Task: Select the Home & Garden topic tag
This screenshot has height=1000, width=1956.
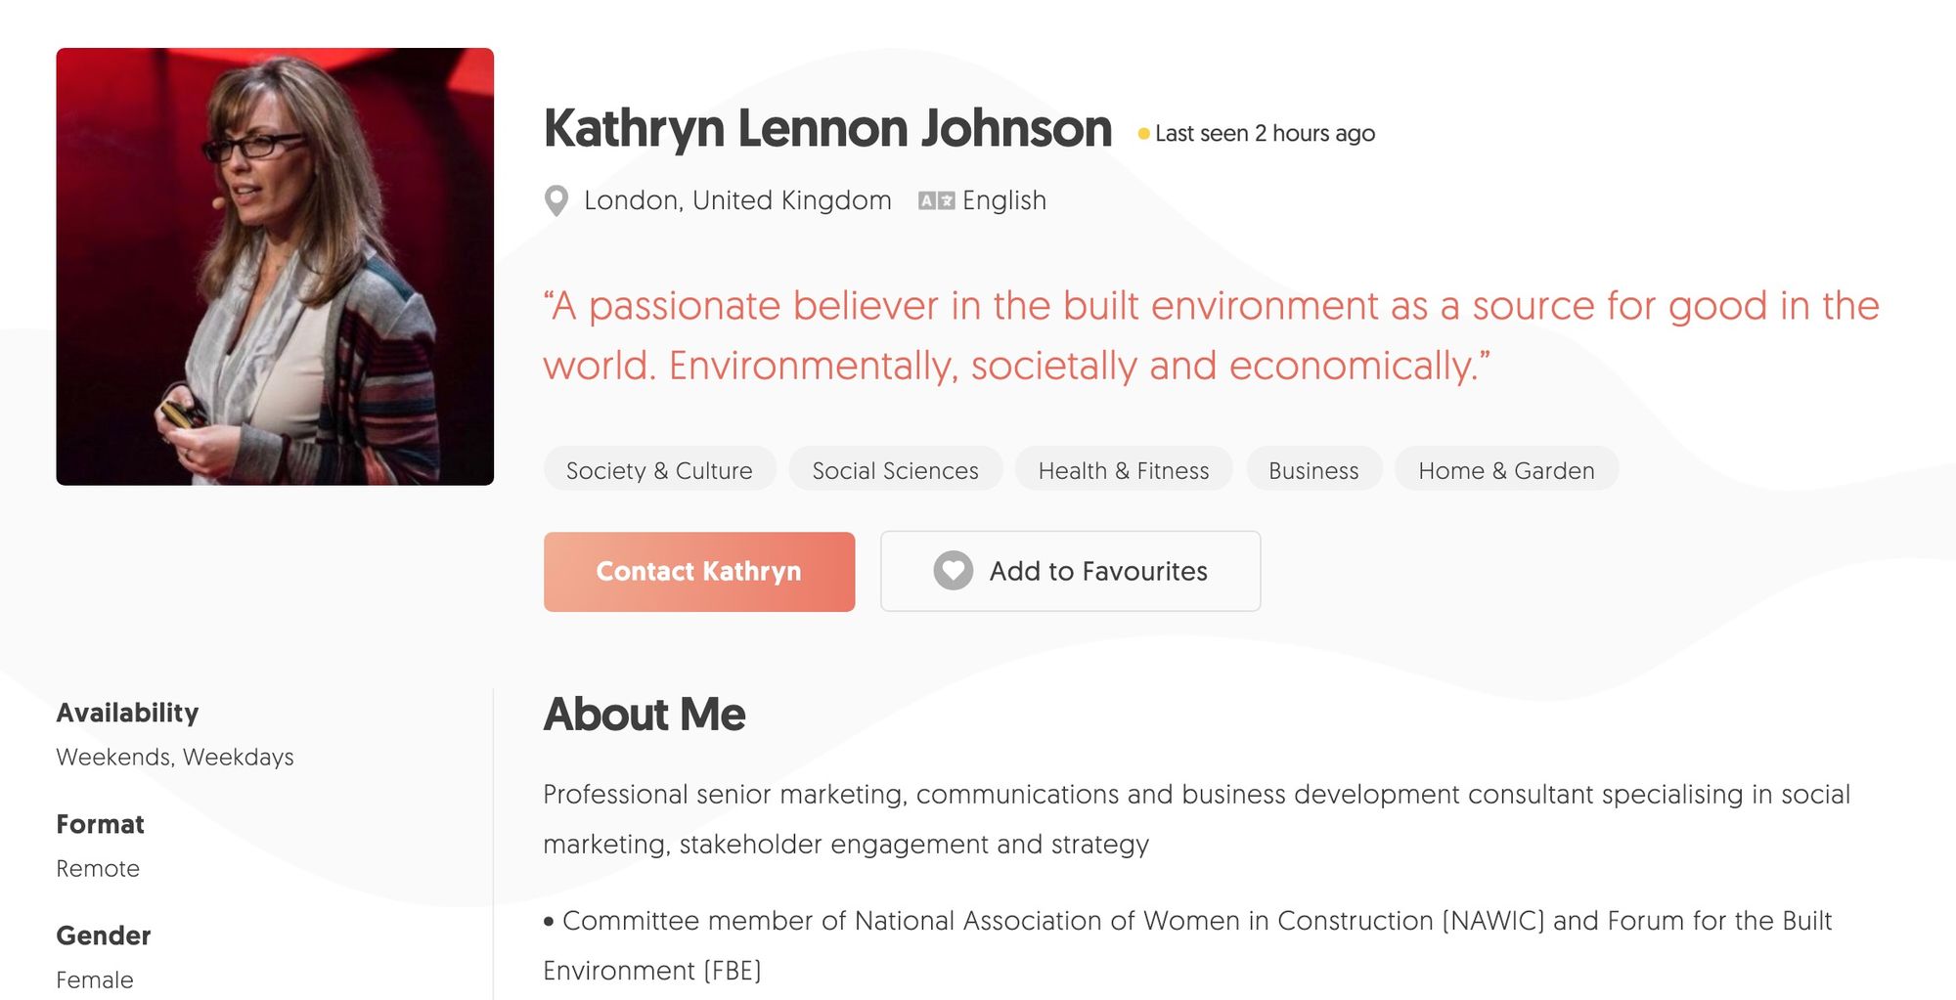Action: coord(1506,470)
